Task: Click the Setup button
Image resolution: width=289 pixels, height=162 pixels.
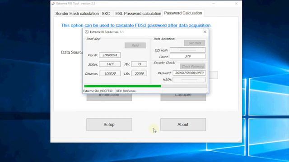Action: [x=109, y=125]
